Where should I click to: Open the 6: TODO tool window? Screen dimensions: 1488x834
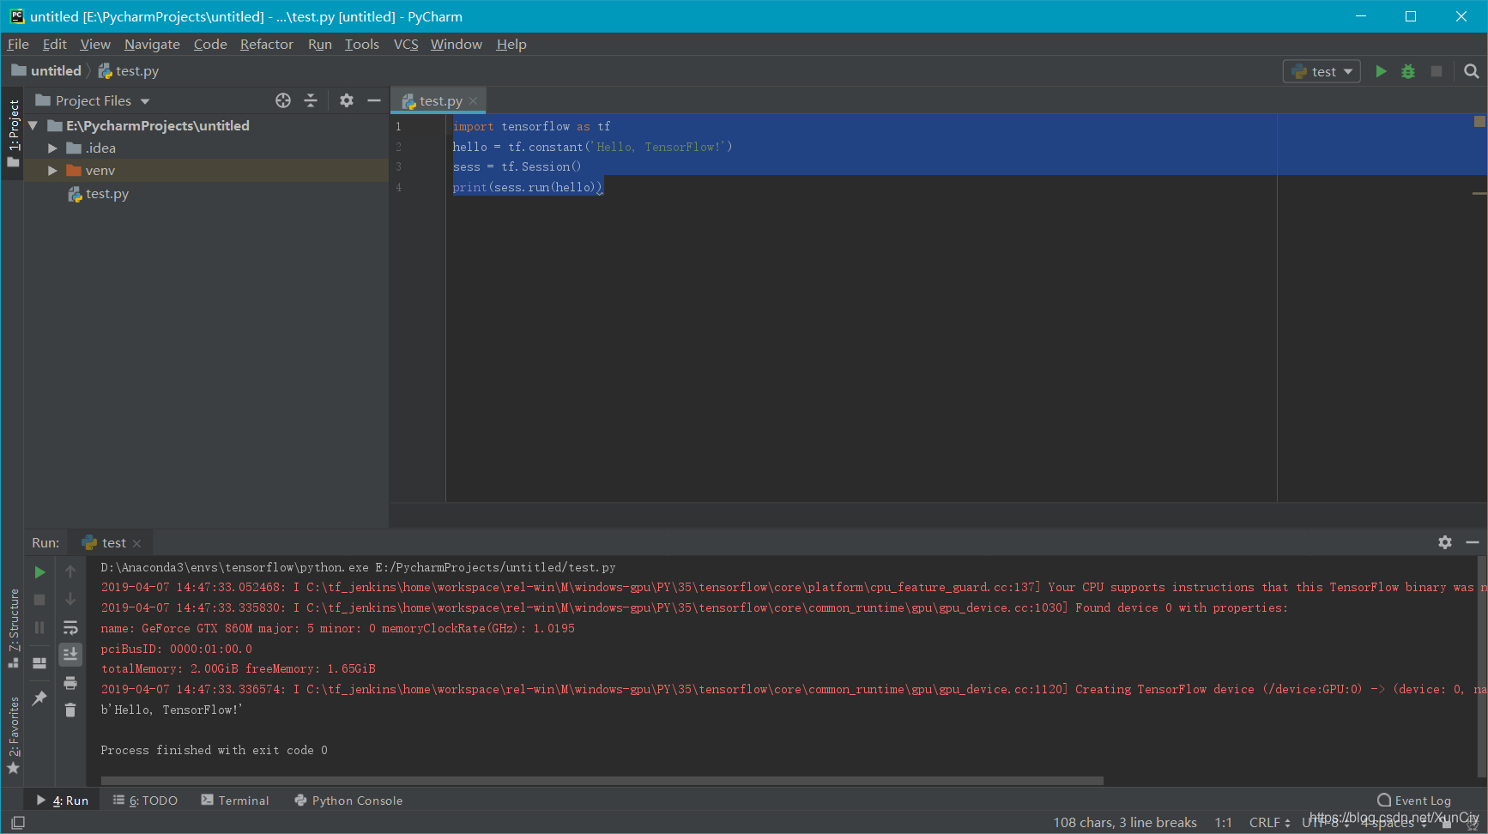145,800
